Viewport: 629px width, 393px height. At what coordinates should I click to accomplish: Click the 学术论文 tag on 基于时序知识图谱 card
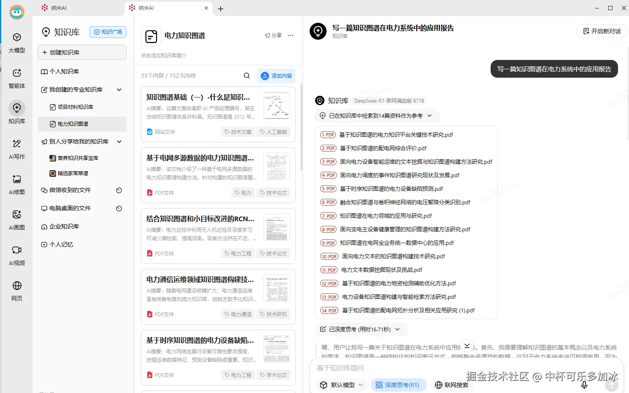(273, 375)
